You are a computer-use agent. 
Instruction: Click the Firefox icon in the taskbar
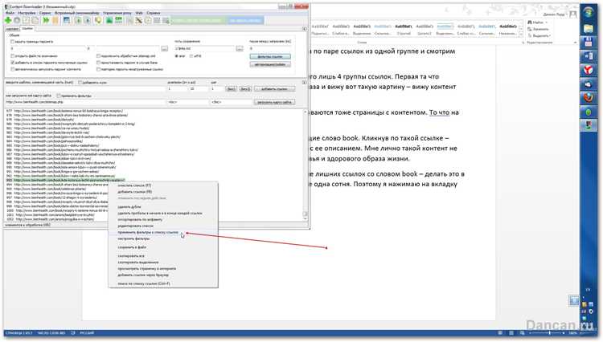click(589, 98)
